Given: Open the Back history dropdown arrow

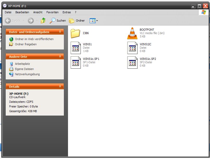Looking at the screenshot, I should click(23, 21).
